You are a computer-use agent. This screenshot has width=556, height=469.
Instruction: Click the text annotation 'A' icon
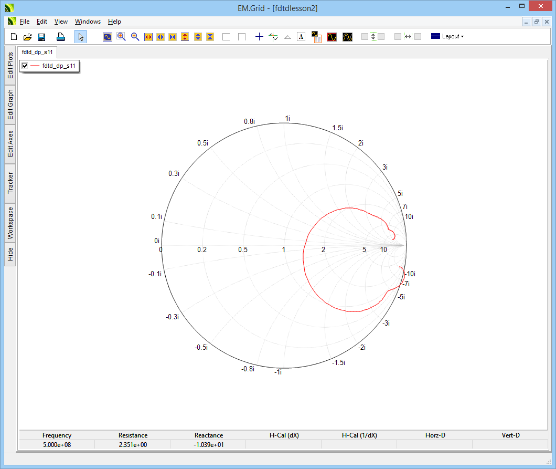point(301,37)
